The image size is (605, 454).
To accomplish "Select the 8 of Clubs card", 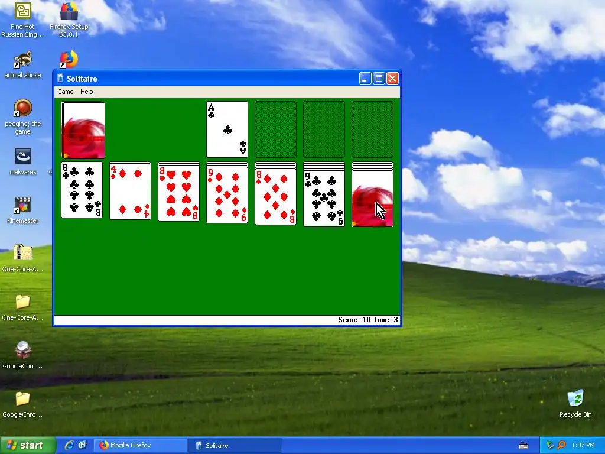I will click(82, 190).
